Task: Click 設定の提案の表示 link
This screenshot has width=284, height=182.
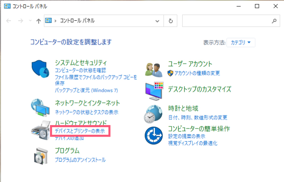Action: pos(187,136)
